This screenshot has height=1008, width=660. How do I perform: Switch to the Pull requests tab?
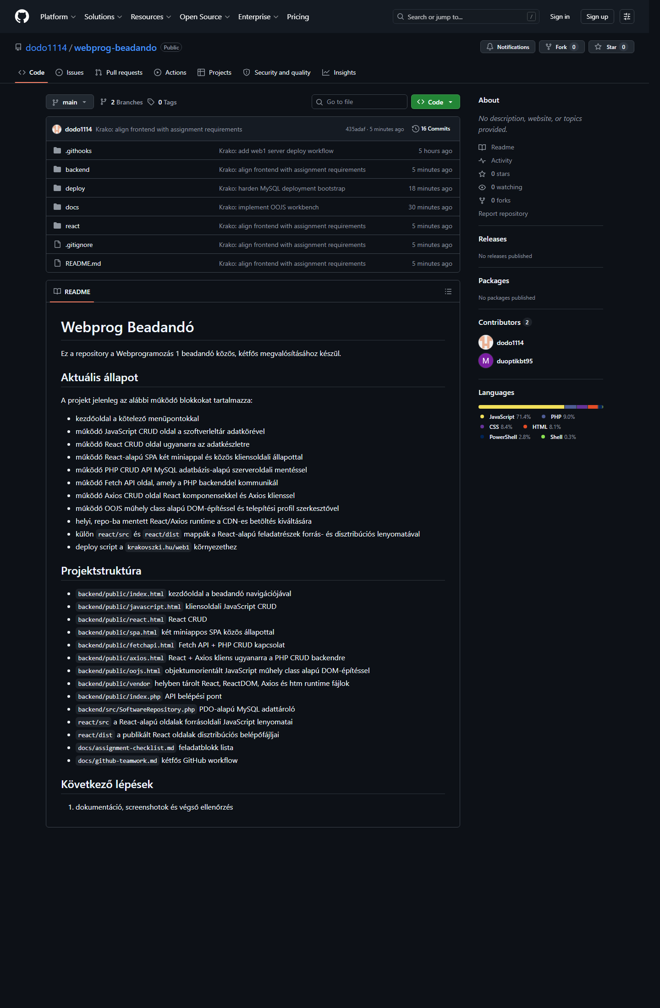[x=119, y=72]
